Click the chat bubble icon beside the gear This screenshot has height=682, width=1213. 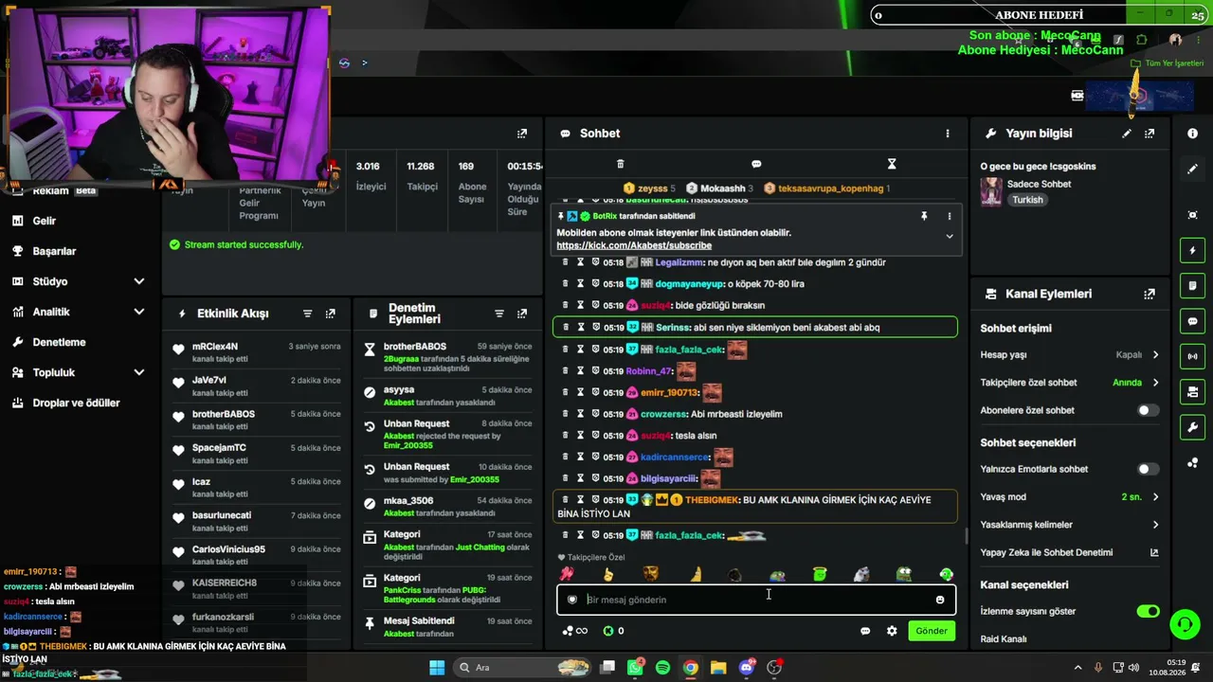[865, 631]
